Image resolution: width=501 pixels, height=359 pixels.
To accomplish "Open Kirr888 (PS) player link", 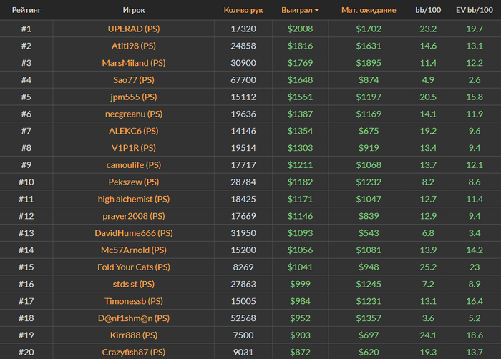I will 133,335.
